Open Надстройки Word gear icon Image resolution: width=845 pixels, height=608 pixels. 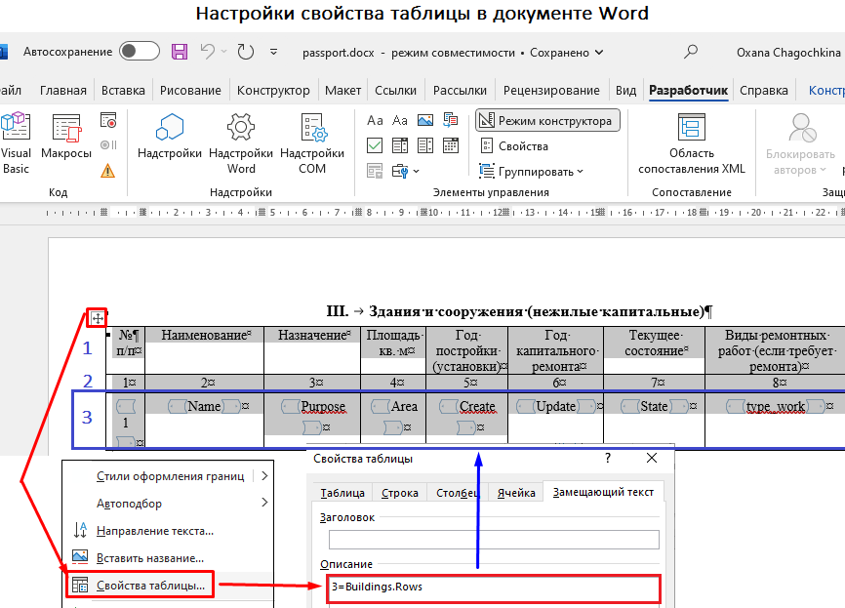[x=241, y=129]
